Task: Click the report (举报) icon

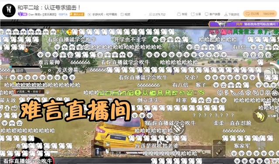Action: 179,14
